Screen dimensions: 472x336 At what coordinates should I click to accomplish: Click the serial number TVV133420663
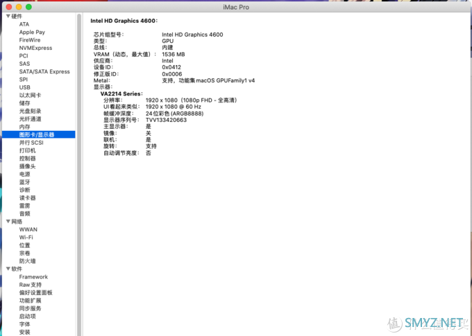coord(166,120)
